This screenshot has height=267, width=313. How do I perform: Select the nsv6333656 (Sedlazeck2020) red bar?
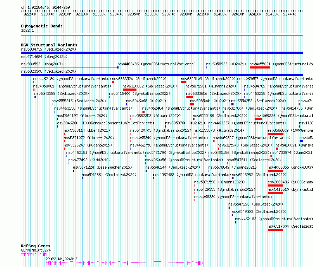point(190,97)
